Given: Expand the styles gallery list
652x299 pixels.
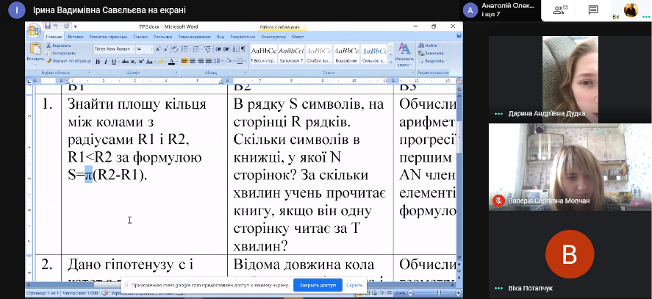Looking at the screenshot, I should click(x=390, y=62).
